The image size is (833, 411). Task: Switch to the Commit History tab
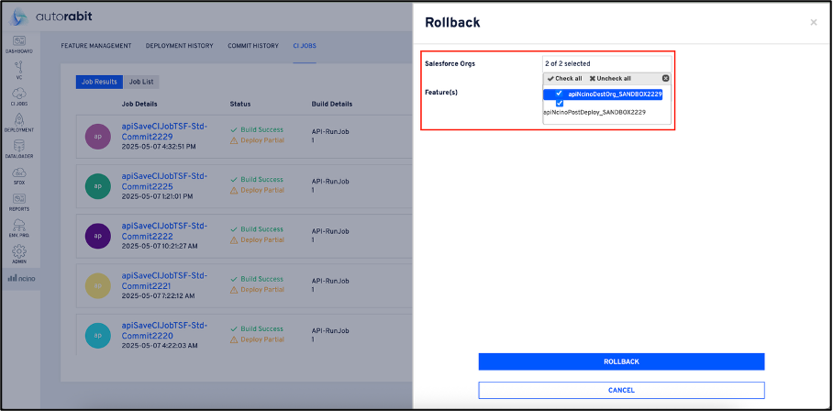253,45
